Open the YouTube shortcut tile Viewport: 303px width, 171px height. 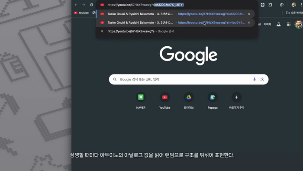[164, 100]
